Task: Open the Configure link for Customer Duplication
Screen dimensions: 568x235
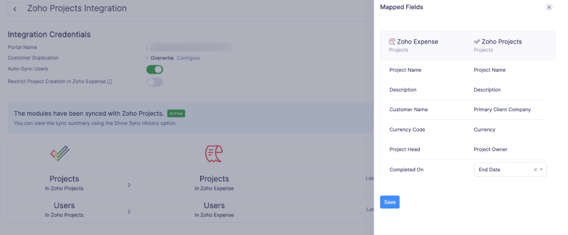Action: pos(188,58)
